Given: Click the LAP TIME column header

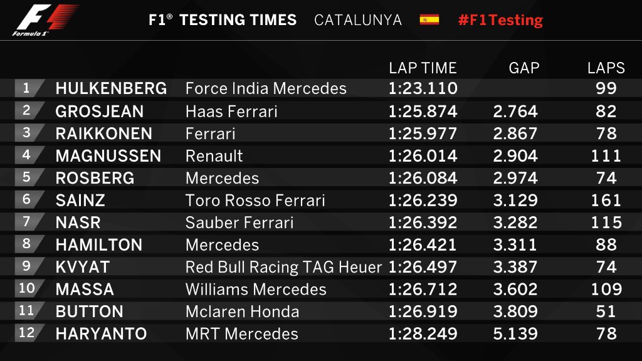Looking at the screenshot, I should pyautogui.click(x=423, y=68).
